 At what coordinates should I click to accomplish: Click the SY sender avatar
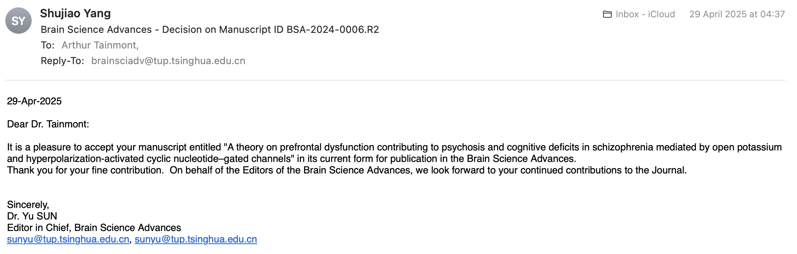click(x=18, y=21)
